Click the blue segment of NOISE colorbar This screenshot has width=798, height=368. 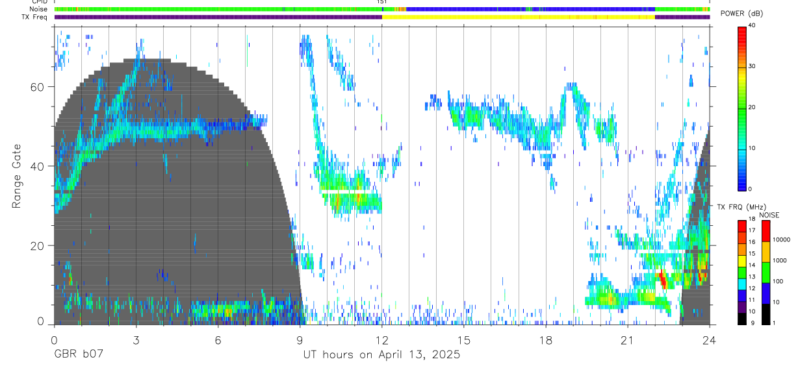766,292
